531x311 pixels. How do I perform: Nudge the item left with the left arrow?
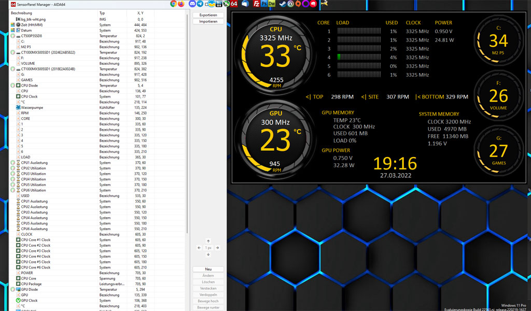click(x=199, y=248)
